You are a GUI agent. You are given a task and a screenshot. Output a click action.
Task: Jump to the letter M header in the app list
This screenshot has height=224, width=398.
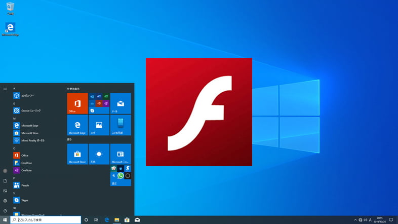point(15,119)
